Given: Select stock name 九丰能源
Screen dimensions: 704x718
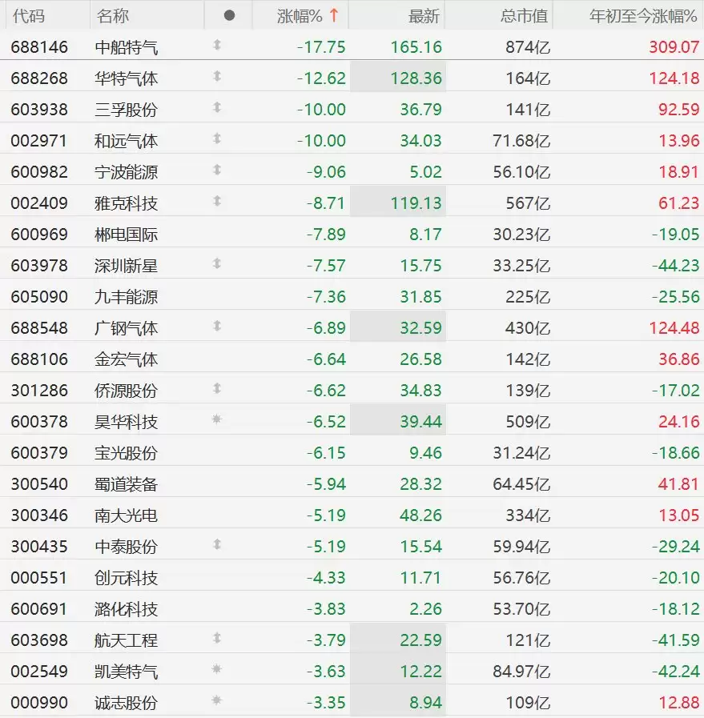Looking at the screenshot, I should 127,297.
